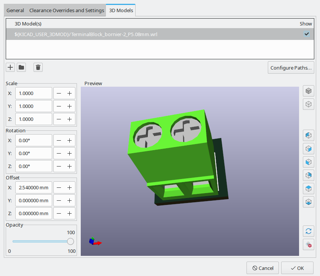Decrease Offset X with its minus button
This screenshot has width=320, height=276.
59,187
